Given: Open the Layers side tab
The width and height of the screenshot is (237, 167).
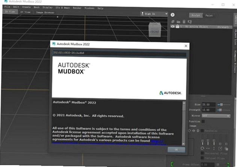Looking at the screenshot, I should click(x=235, y=19).
